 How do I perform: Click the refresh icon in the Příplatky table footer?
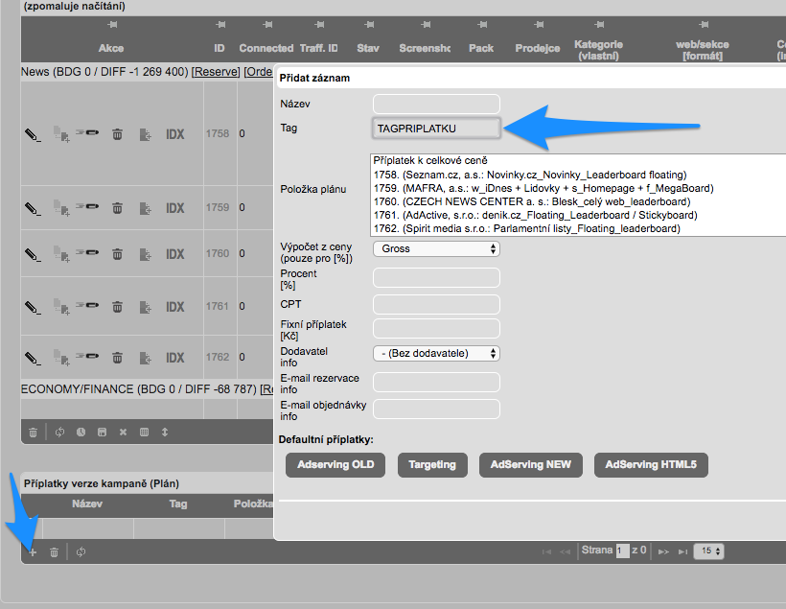(x=81, y=551)
